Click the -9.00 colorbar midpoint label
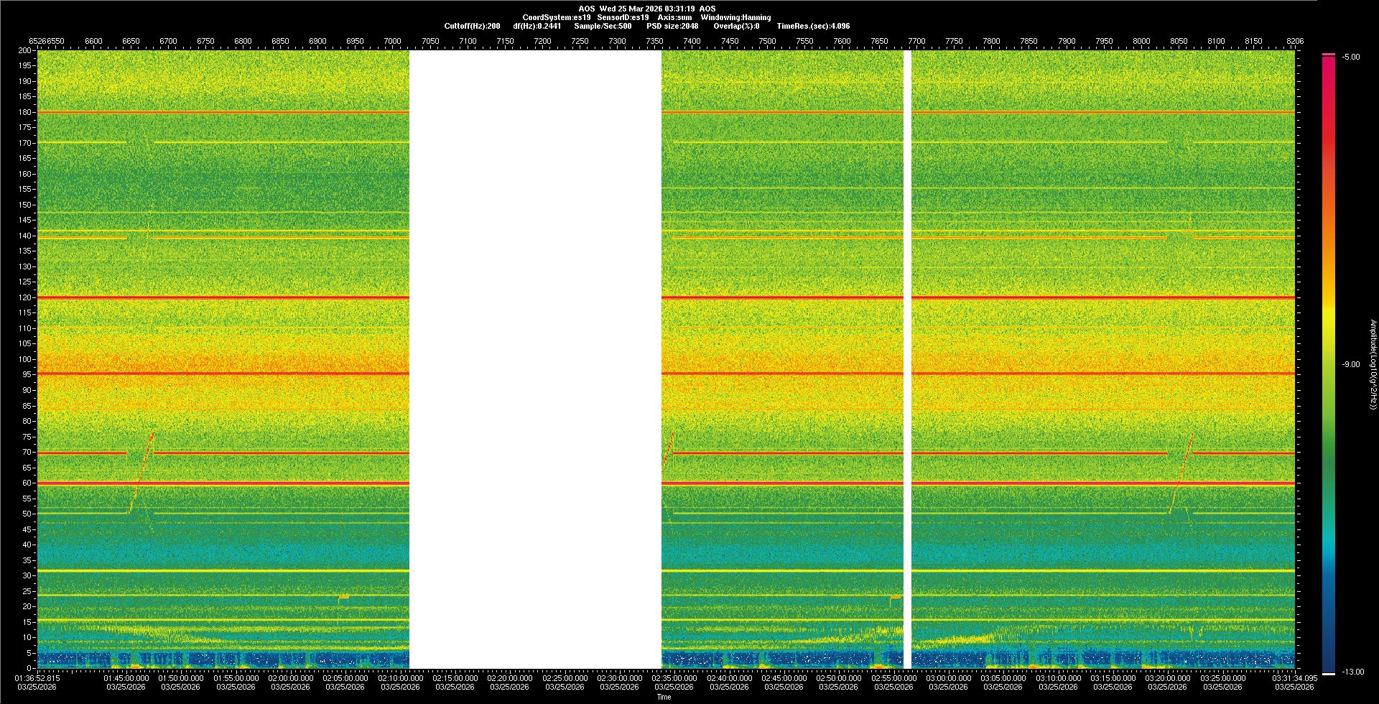The image size is (1379, 704). click(1350, 365)
